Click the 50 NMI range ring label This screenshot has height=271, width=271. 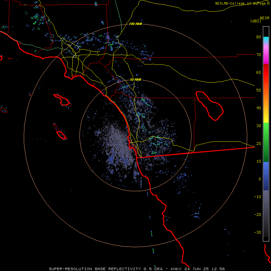(x=135, y=80)
